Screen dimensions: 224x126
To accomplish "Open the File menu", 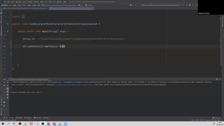I will pyautogui.click(x=5, y=2).
